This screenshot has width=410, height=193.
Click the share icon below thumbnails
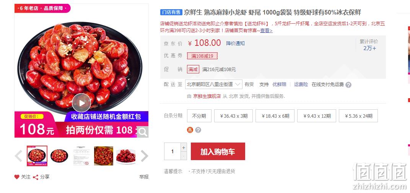pos(36,177)
